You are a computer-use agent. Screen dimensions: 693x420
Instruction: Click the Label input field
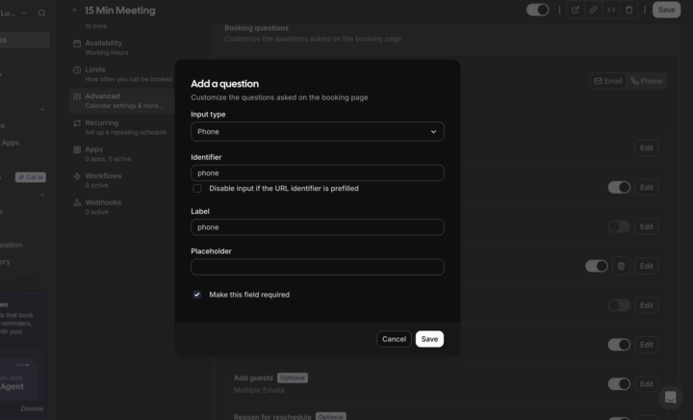(x=318, y=227)
